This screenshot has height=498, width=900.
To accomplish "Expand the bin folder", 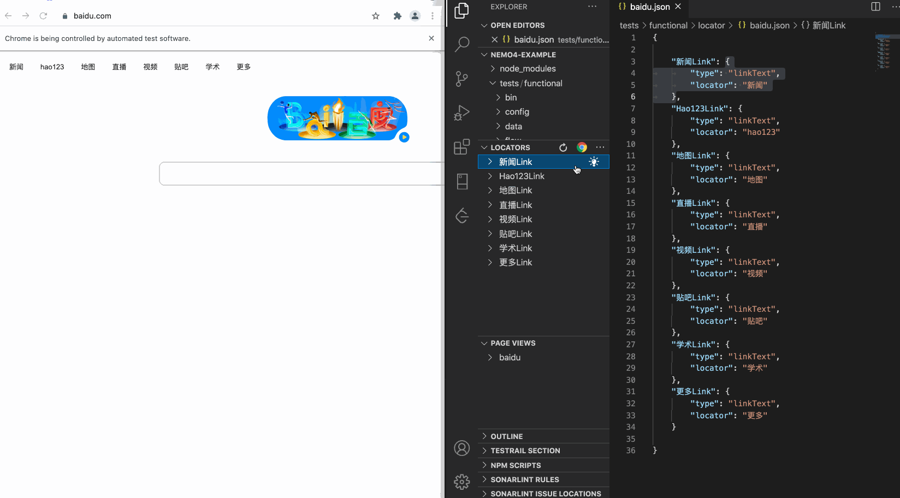I will click(498, 97).
